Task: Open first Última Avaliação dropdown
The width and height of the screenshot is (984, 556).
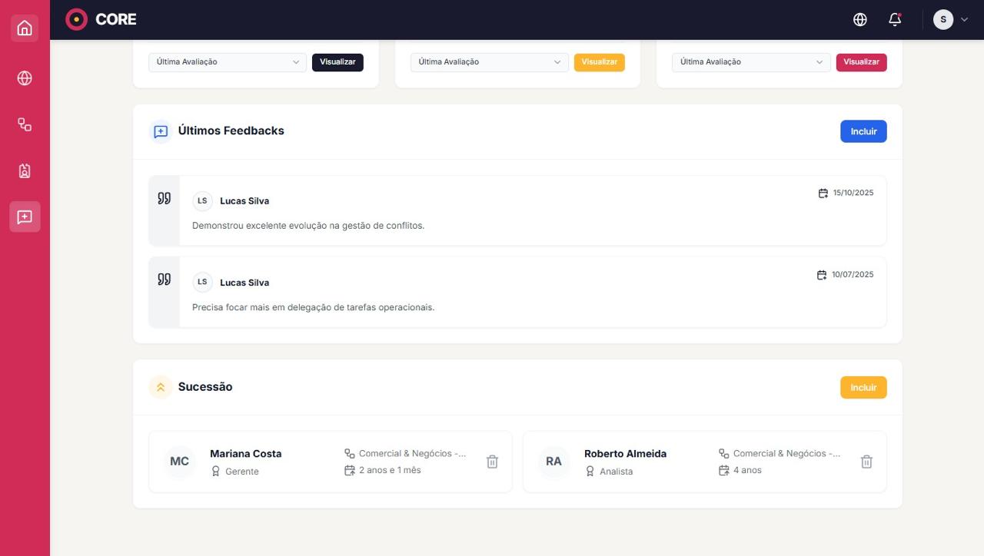Action: tap(228, 62)
